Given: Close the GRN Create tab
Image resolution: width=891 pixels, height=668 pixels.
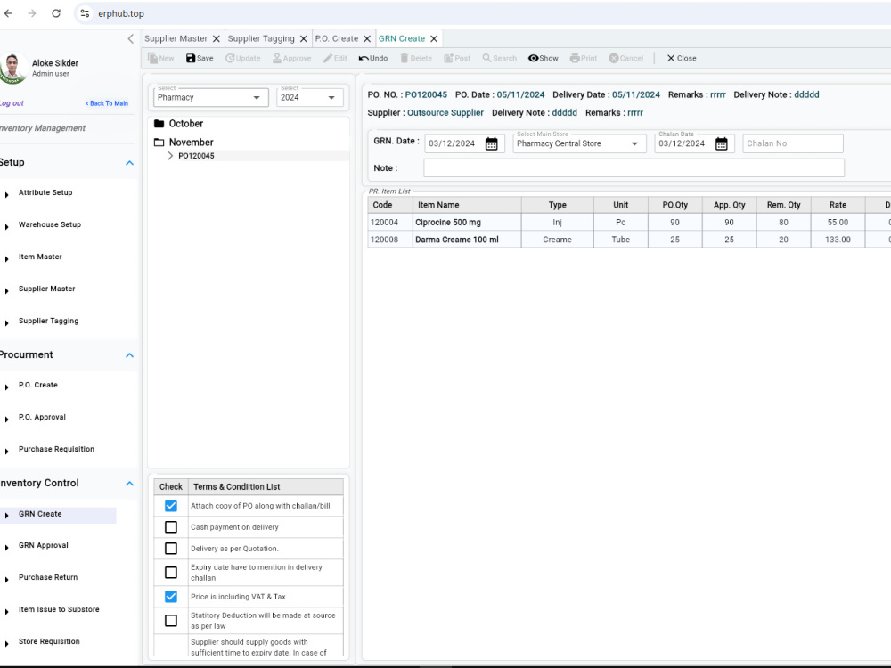Looking at the screenshot, I should click(434, 38).
